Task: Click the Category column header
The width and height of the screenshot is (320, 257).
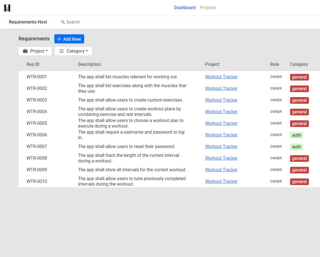Action: (299, 64)
